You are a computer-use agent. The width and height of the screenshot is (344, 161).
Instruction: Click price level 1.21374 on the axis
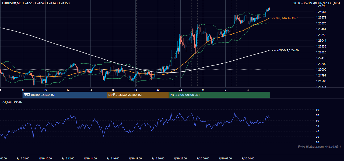click(x=321, y=87)
